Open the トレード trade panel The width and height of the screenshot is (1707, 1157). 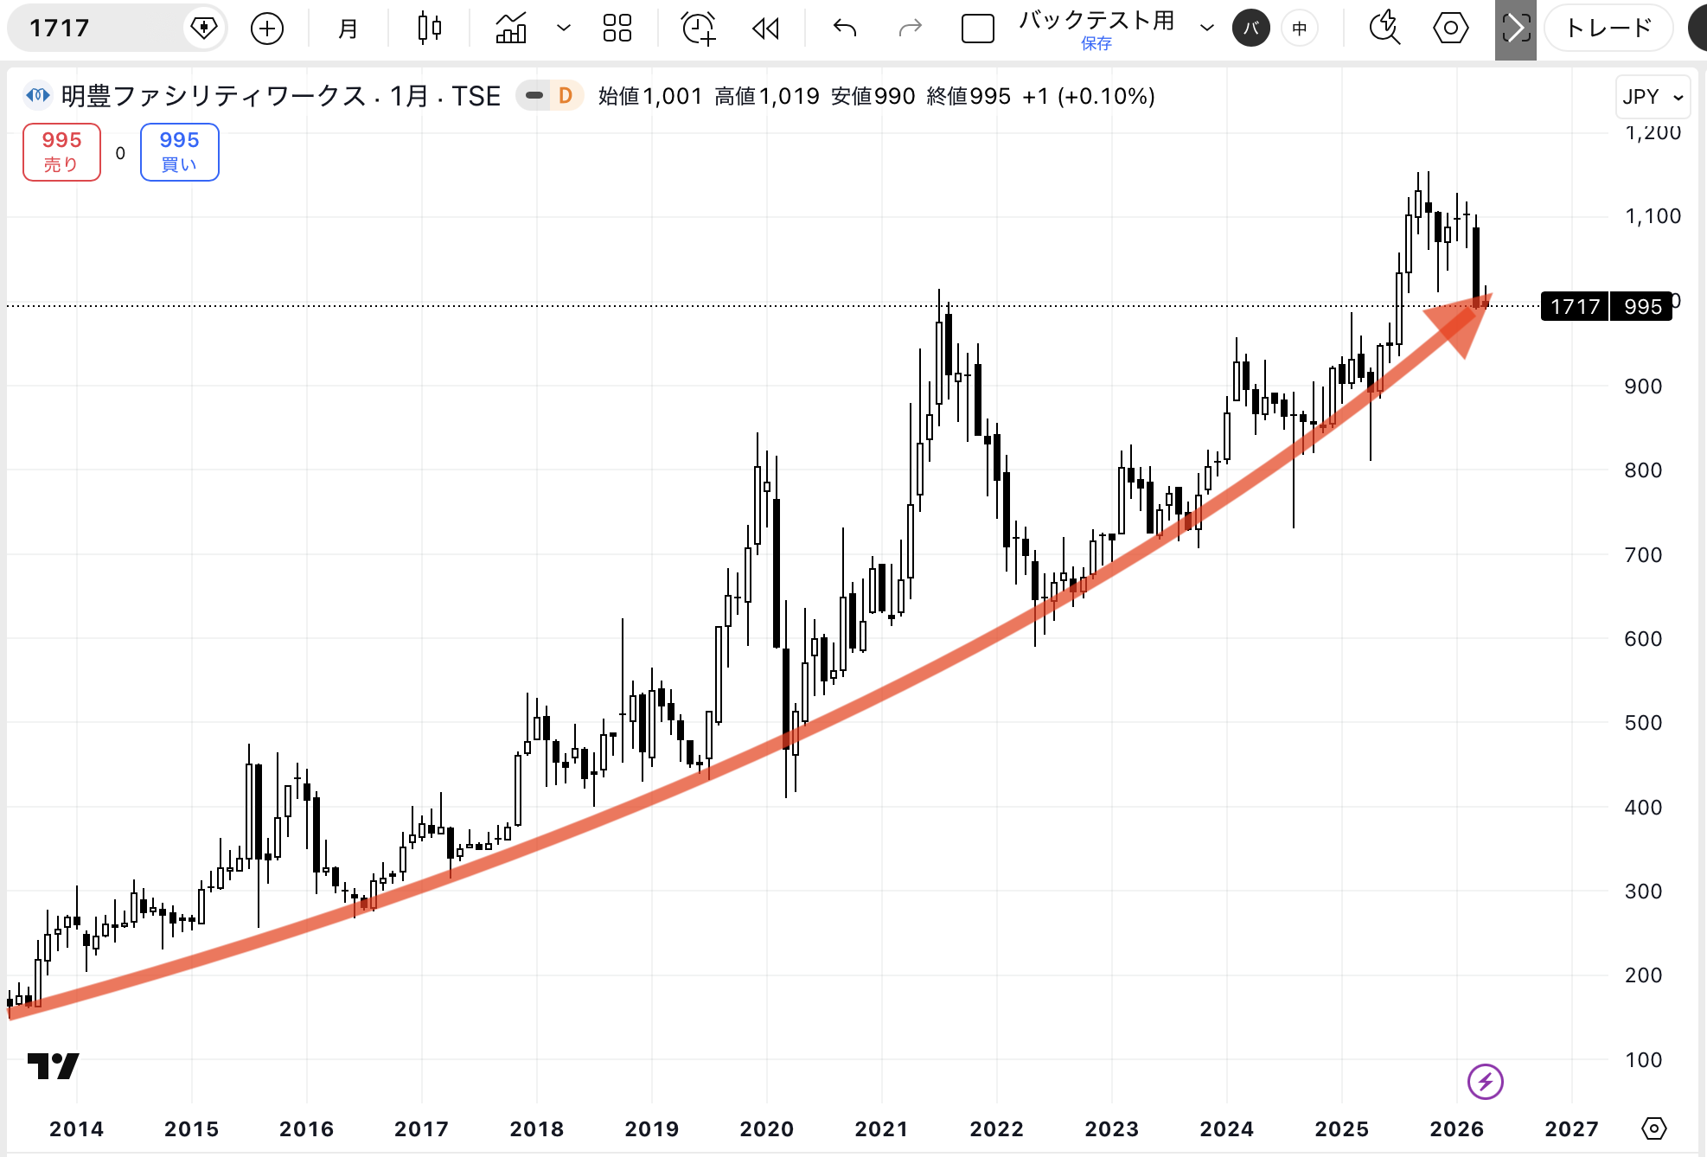1608,29
